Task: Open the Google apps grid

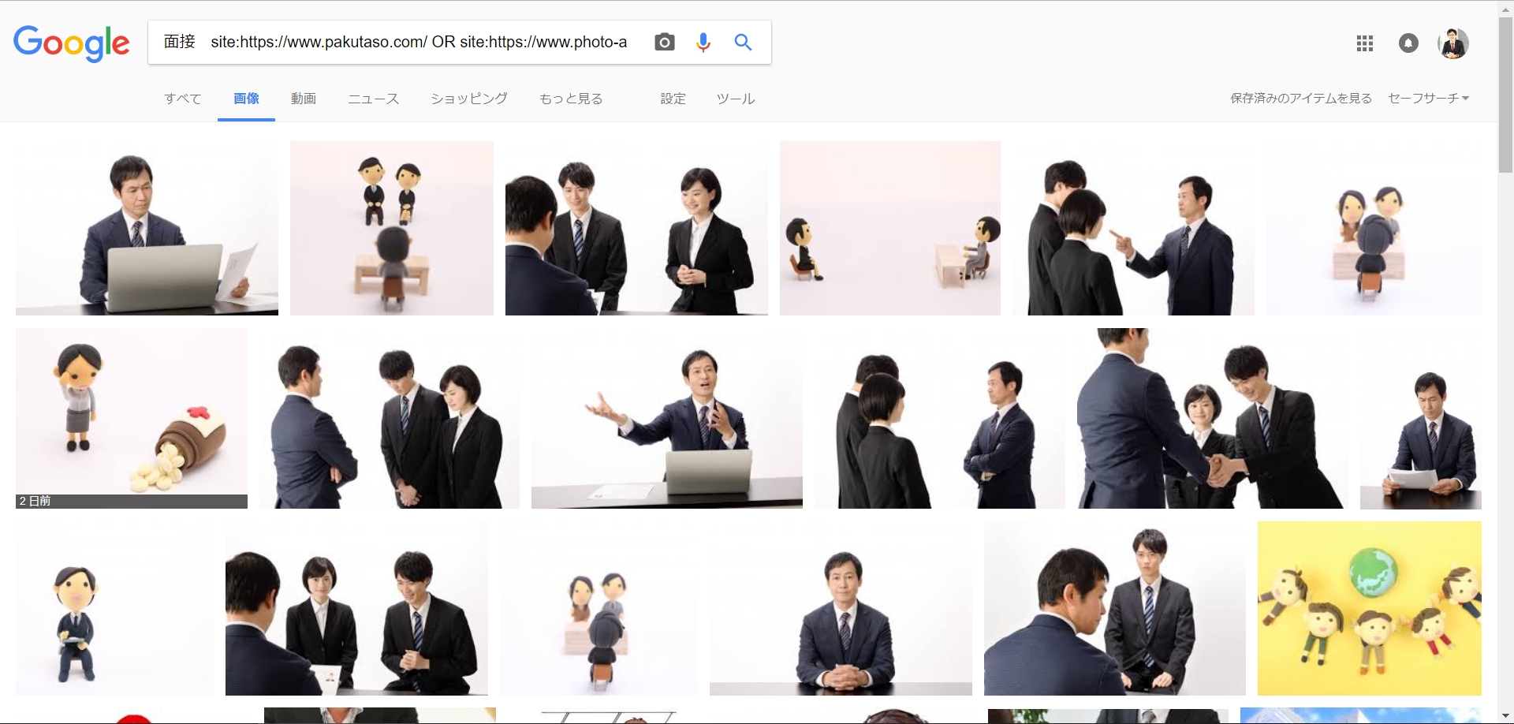Action: pyautogui.click(x=1365, y=43)
